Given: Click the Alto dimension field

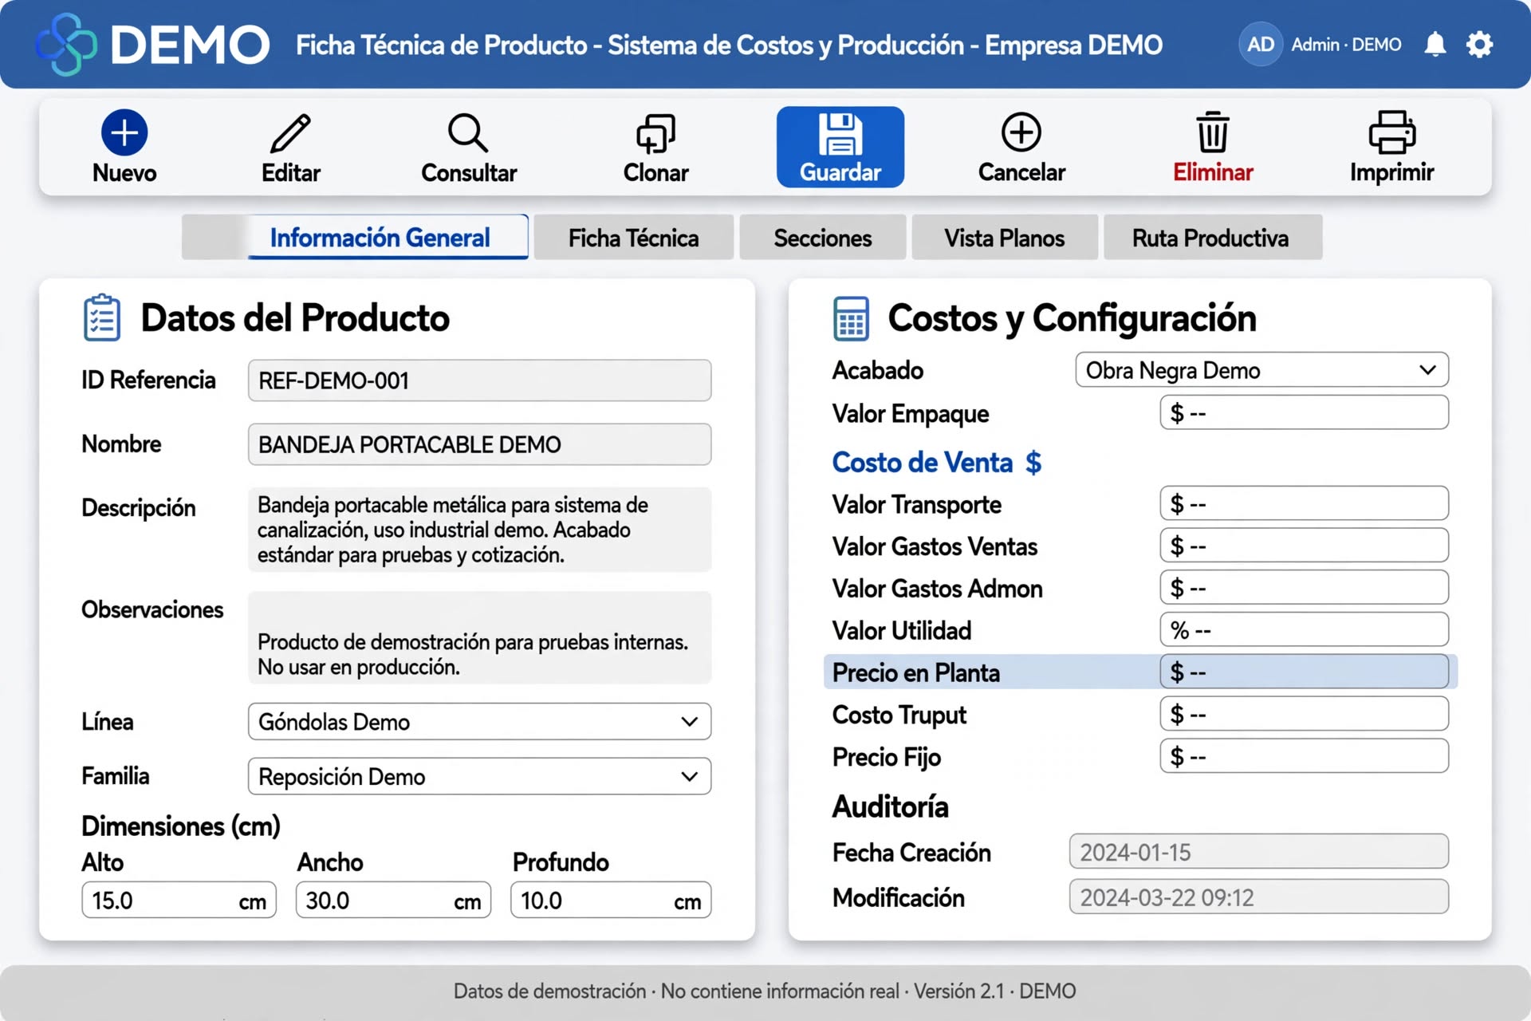Looking at the screenshot, I should point(179,901).
